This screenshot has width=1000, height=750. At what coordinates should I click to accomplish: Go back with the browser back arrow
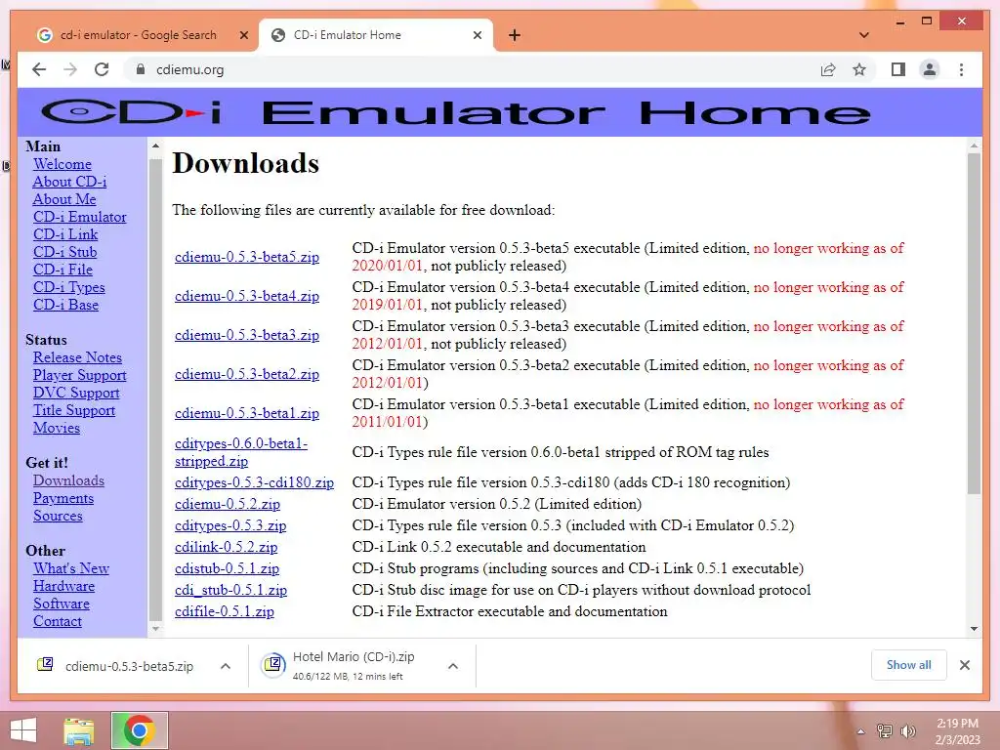(x=39, y=69)
